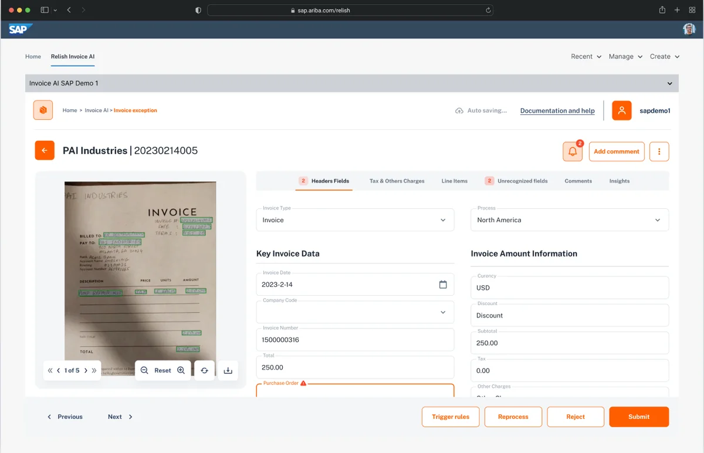Click the browser address bar

[350, 10]
